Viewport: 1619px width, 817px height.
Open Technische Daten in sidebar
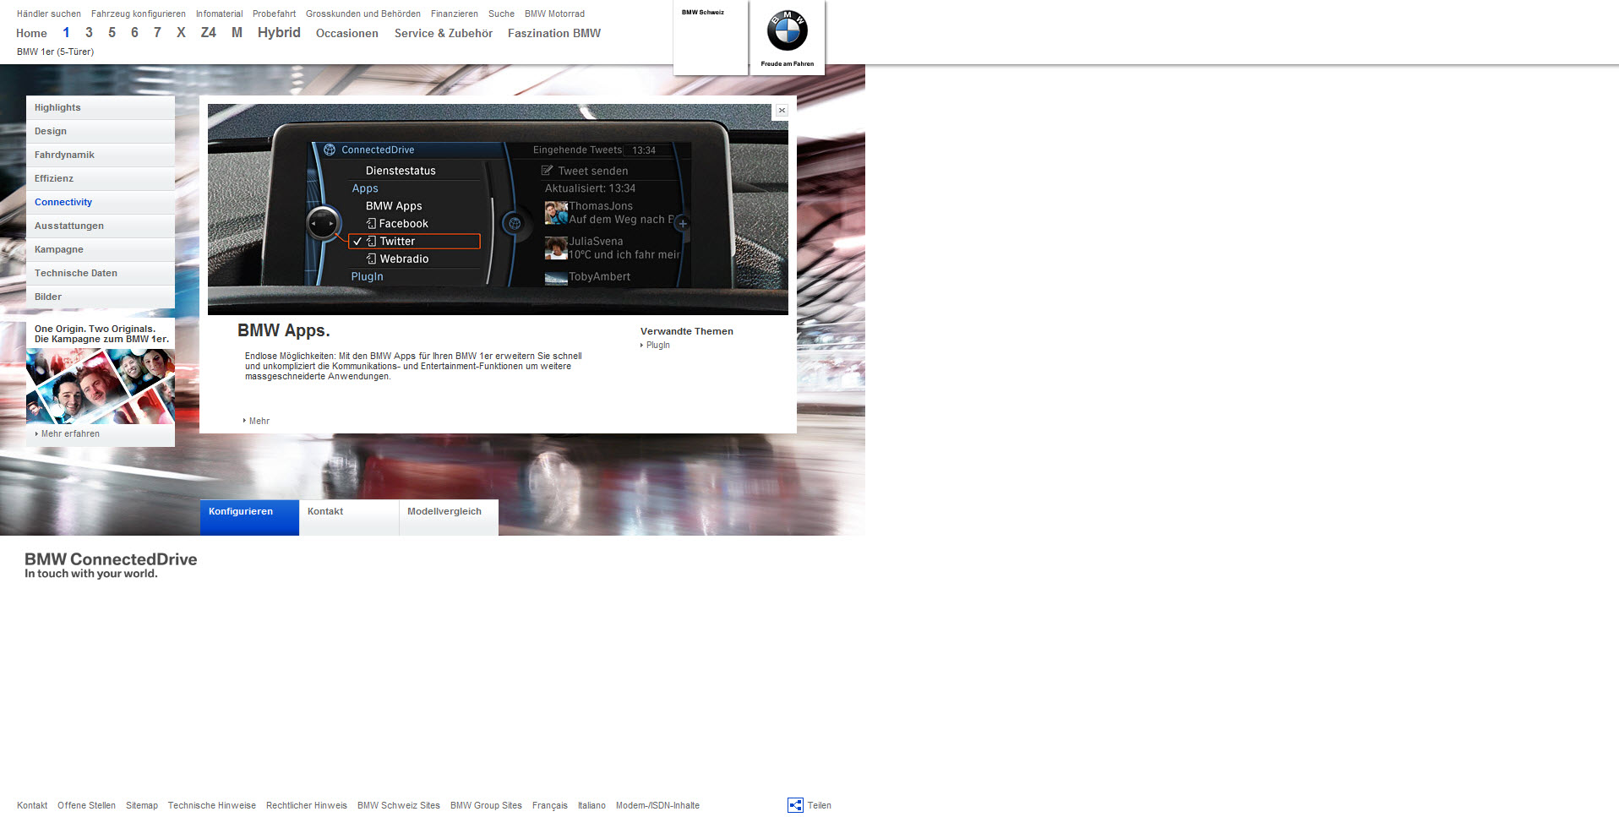(x=101, y=273)
